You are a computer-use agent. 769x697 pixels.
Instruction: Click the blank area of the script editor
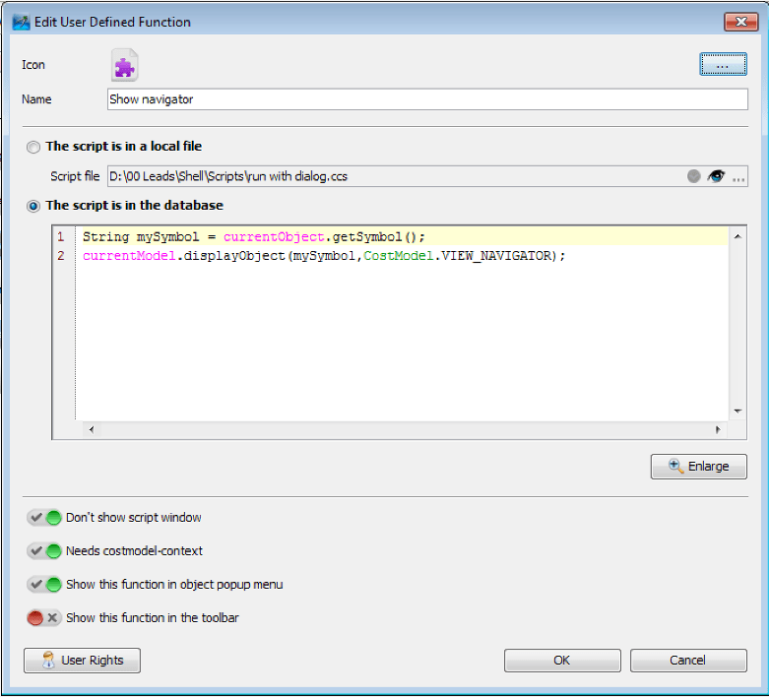click(x=402, y=344)
